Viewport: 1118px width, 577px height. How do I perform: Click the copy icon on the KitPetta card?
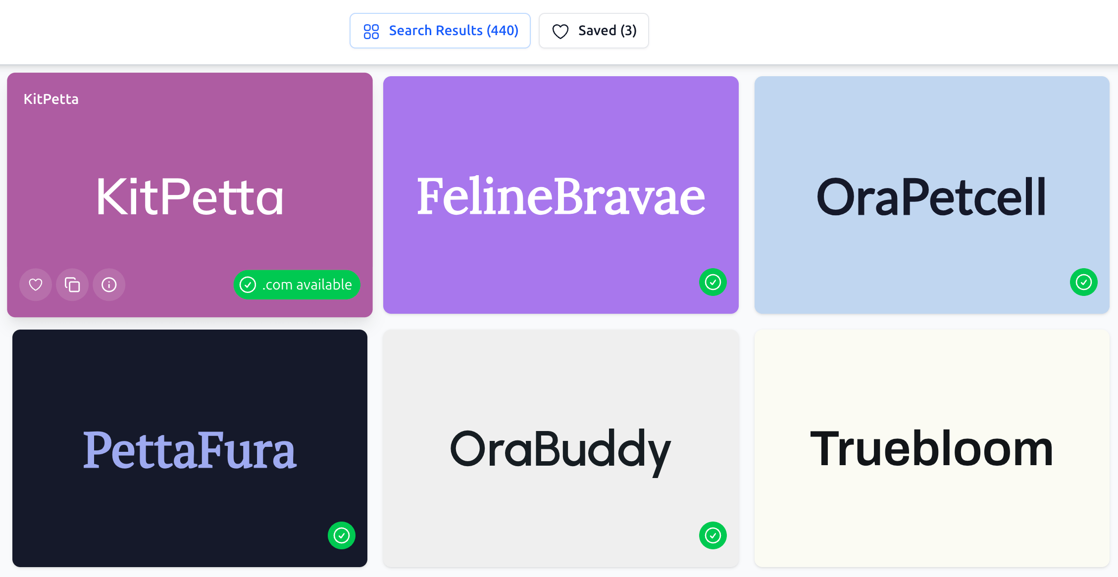(x=72, y=285)
